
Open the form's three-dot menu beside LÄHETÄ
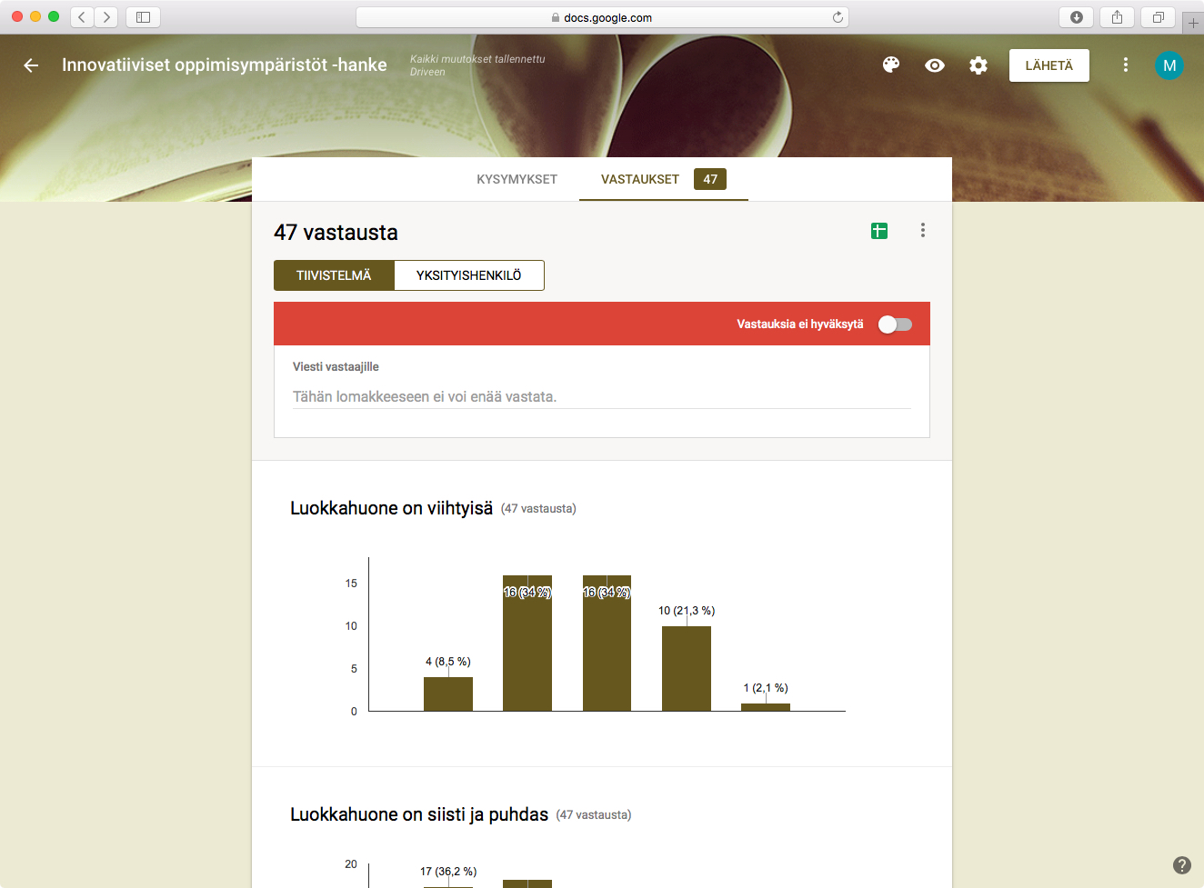pyautogui.click(x=1125, y=65)
